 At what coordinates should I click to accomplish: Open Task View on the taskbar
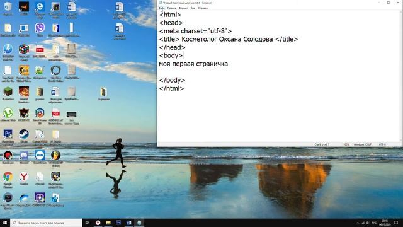(88, 223)
